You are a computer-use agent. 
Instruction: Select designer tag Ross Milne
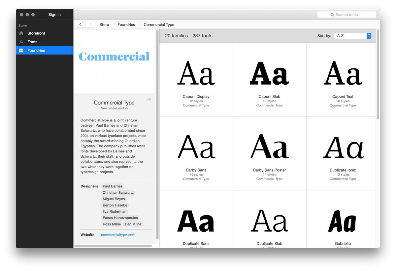(112, 224)
